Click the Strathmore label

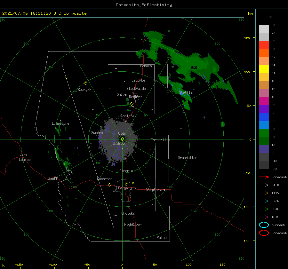[156, 189]
